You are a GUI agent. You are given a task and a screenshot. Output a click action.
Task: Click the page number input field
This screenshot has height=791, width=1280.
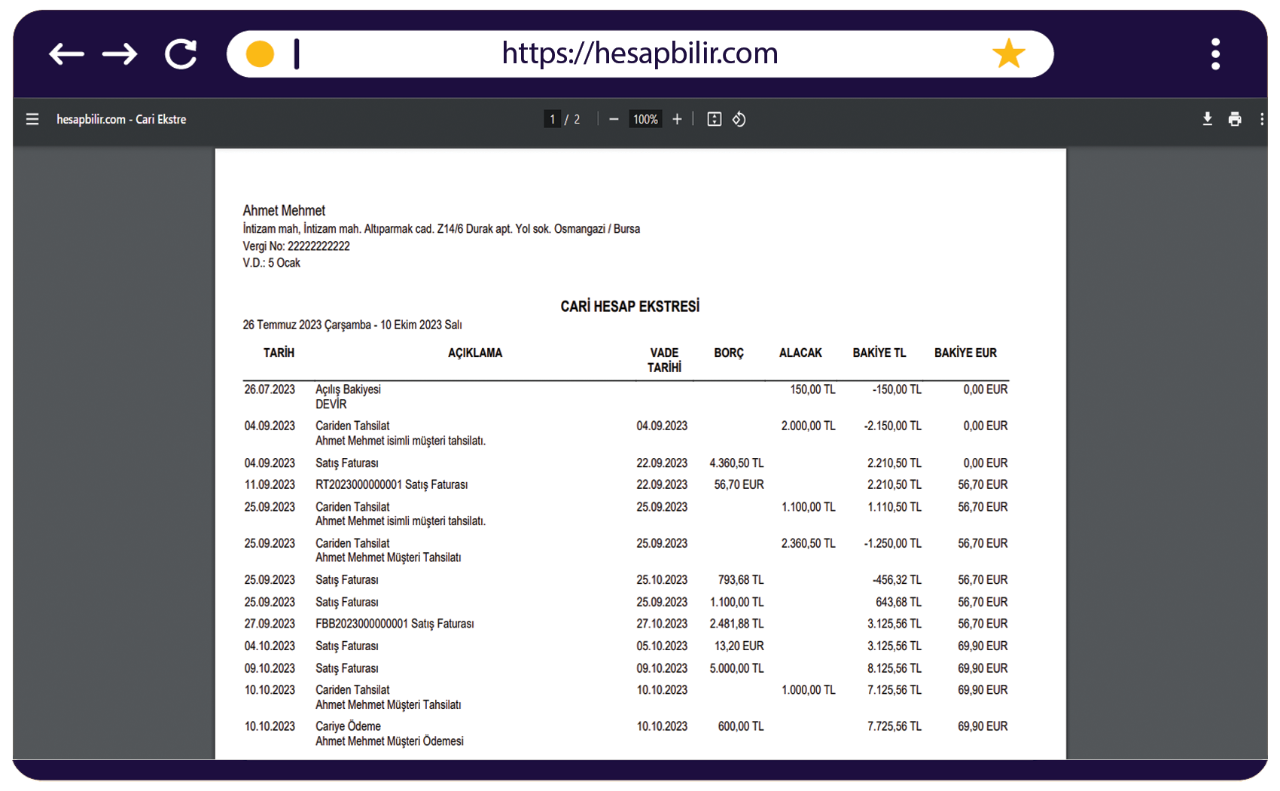[x=552, y=119]
